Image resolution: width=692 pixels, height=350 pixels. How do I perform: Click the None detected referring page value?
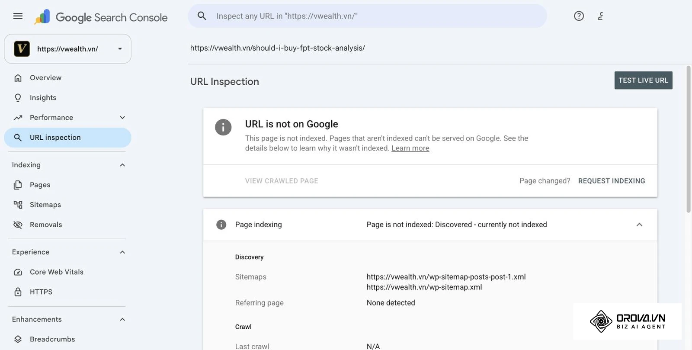pos(391,303)
